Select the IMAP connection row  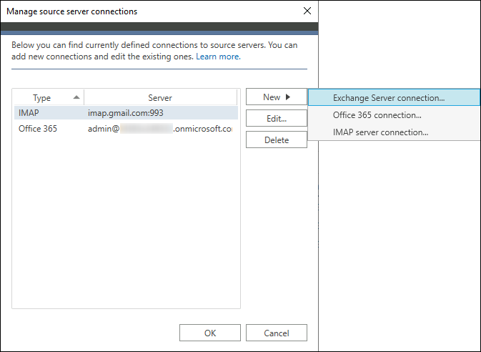click(x=126, y=113)
